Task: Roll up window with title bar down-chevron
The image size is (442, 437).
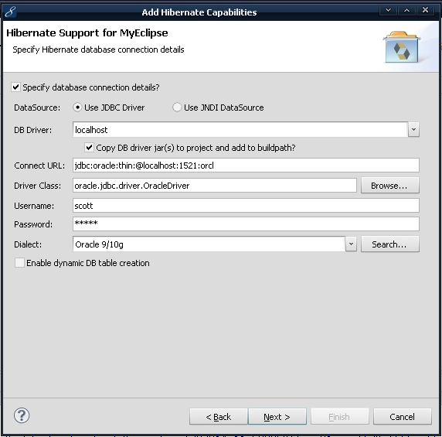Action: tap(388, 10)
